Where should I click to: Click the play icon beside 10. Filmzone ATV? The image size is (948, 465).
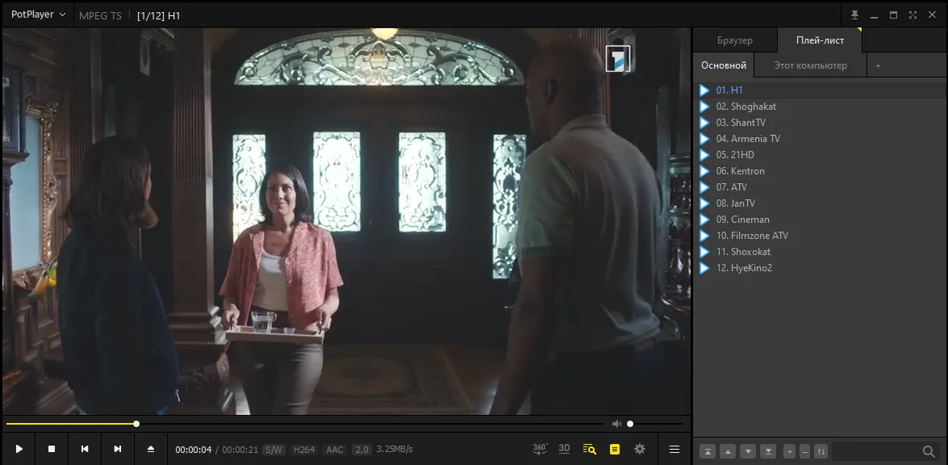coord(704,236)
